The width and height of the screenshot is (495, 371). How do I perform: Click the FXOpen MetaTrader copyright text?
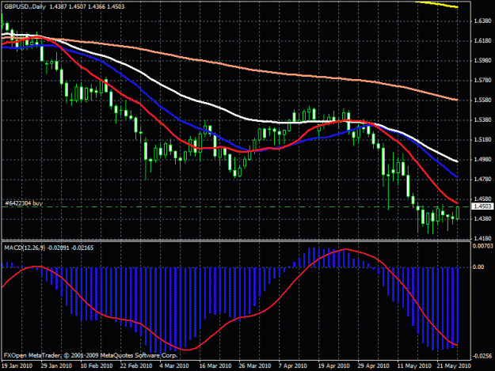[x=90, y=355]
